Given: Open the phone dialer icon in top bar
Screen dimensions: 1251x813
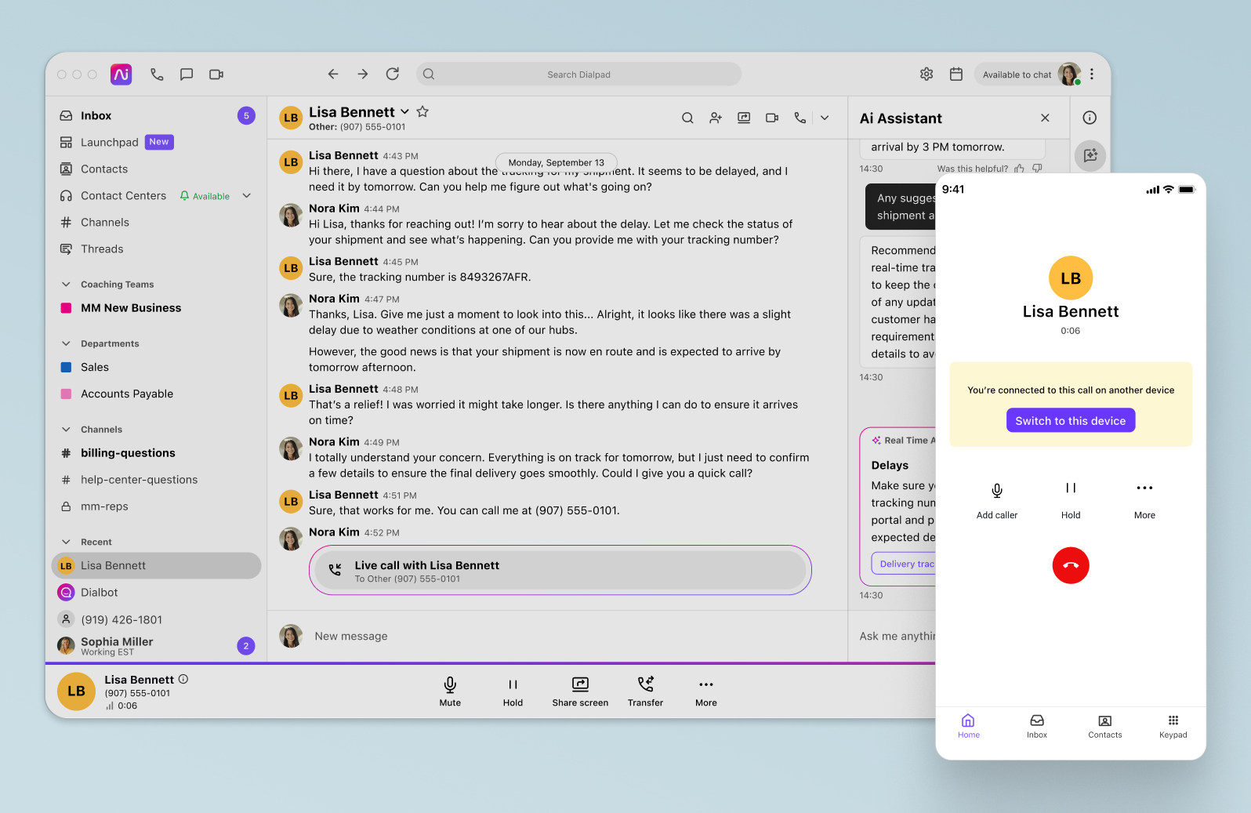Looking at the screenshot, I should click(x=157, y=74).
